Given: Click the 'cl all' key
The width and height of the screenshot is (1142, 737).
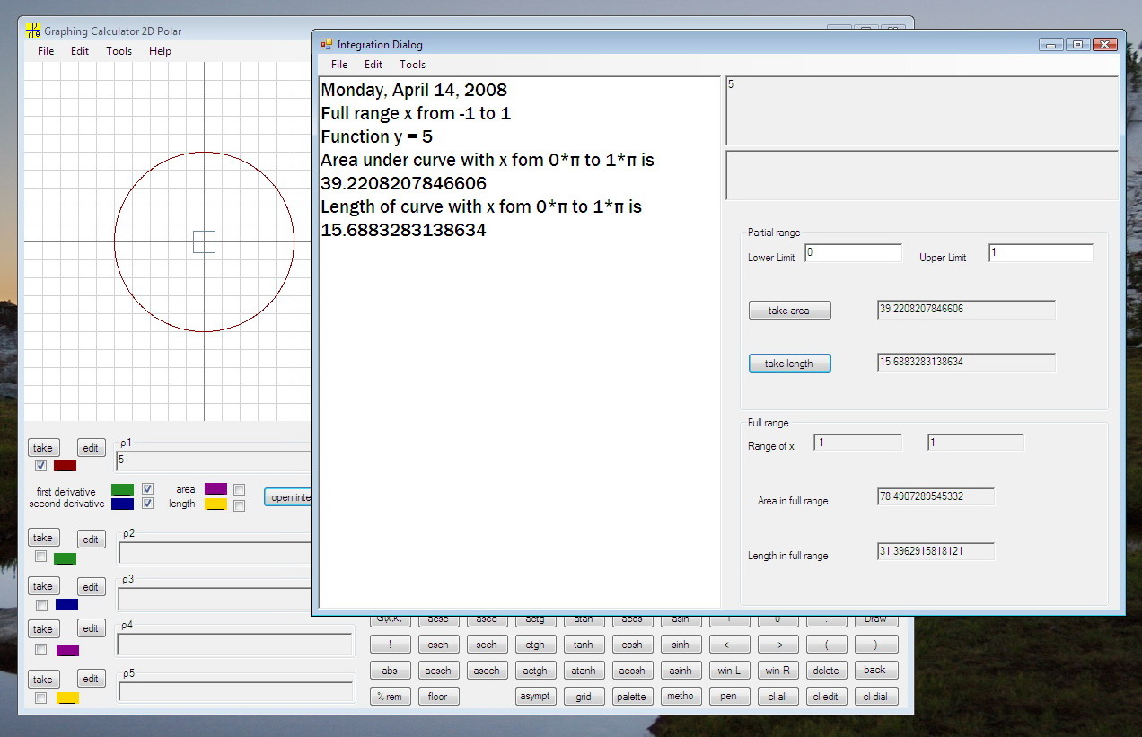Looking at the screenshot, I should pos(777,697).
